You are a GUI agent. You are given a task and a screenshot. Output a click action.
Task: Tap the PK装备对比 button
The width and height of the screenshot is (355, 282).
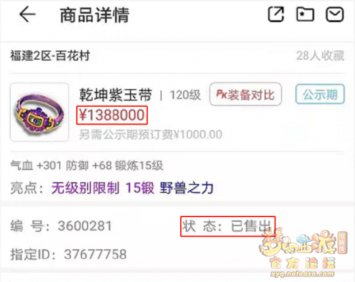click(x=245, y=94)
